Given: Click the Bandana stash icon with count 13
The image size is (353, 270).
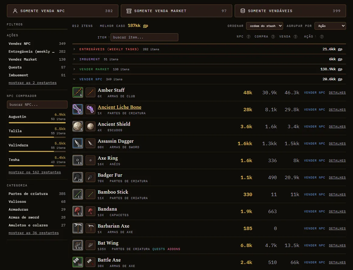Looking at the screenshot, I should pos(78,211).
